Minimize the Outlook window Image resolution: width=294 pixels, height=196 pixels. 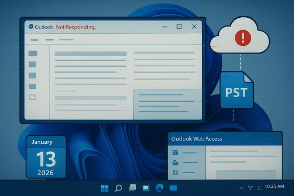click(x=165, y=27)
